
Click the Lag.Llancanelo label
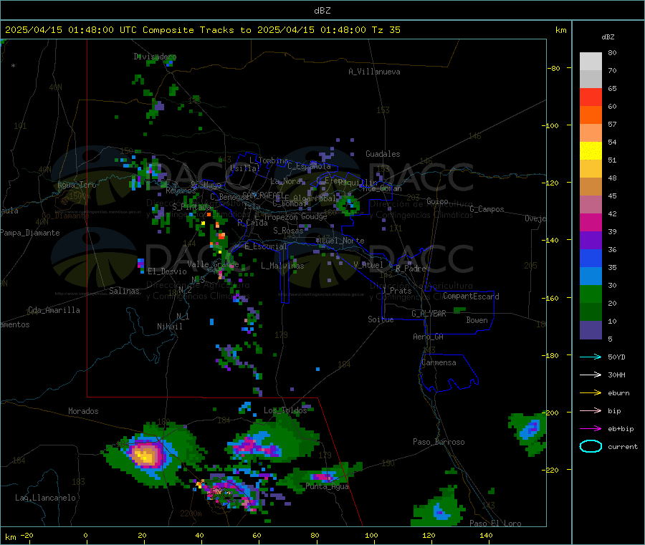pyautogui.click(x=45, y=498)
